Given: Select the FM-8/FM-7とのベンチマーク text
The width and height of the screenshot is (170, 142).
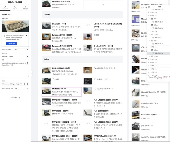Looking at the screenshot, I should 104,68.
